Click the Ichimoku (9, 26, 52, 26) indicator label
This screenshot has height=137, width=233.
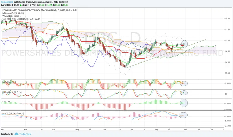(13, 13)
